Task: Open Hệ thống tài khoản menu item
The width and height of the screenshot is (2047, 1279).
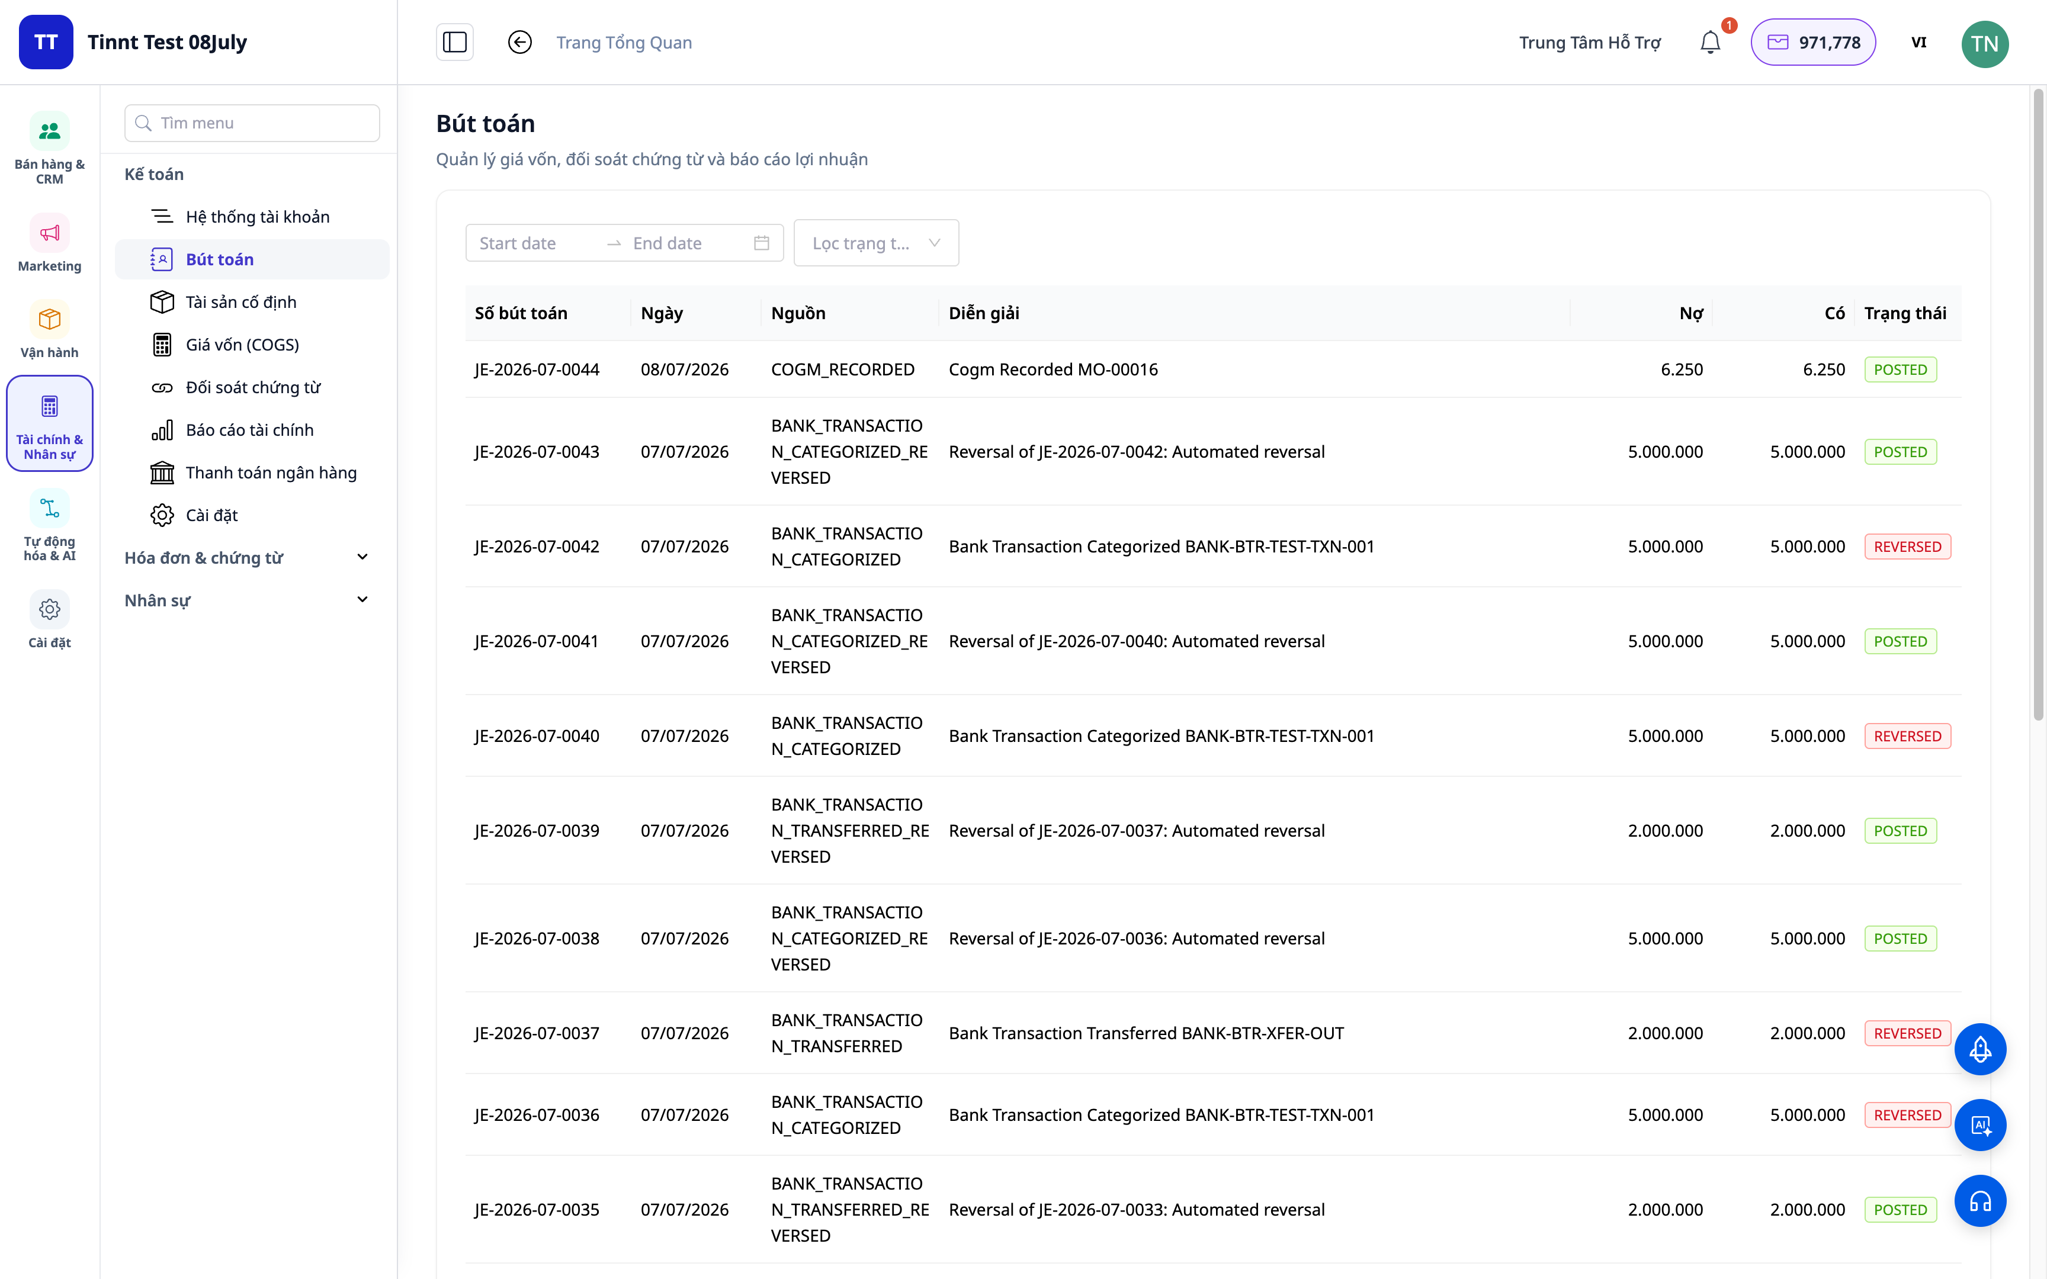Action: click(252, 217)
